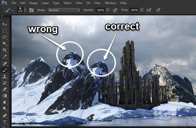Select the Move tool
This screenshot has width=196, height=128.
pyautogui.click(x=5, y=24)
